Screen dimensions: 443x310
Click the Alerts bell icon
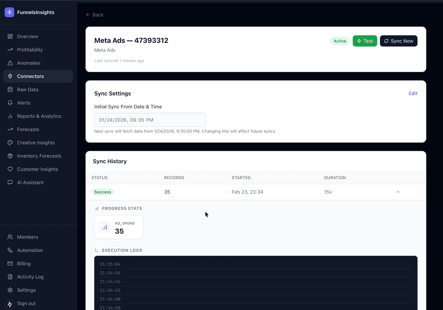10,103
